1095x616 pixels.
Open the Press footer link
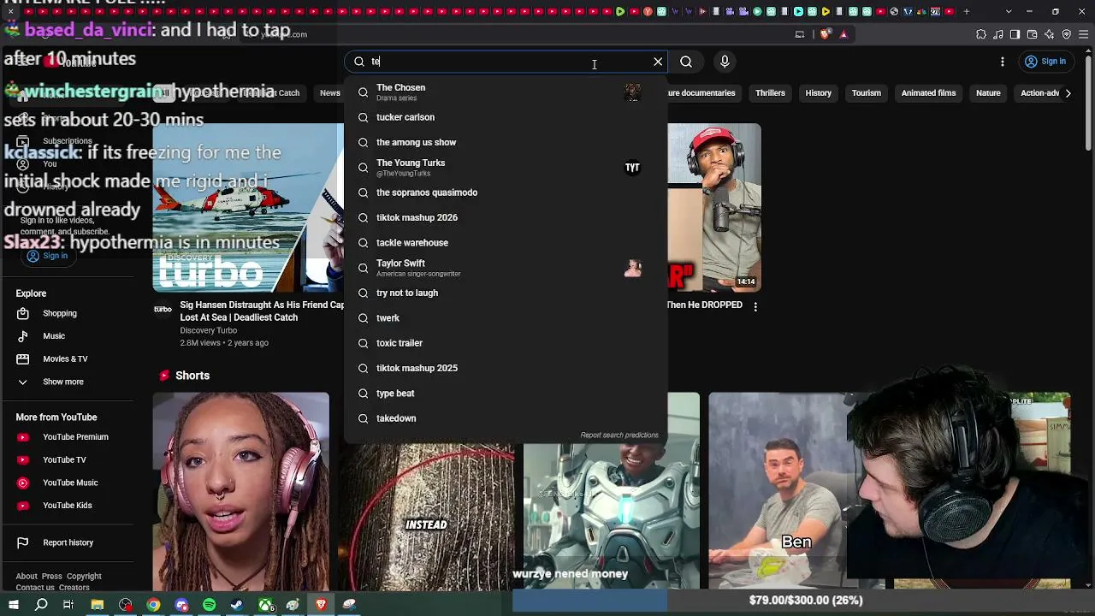tap(52, 577)
